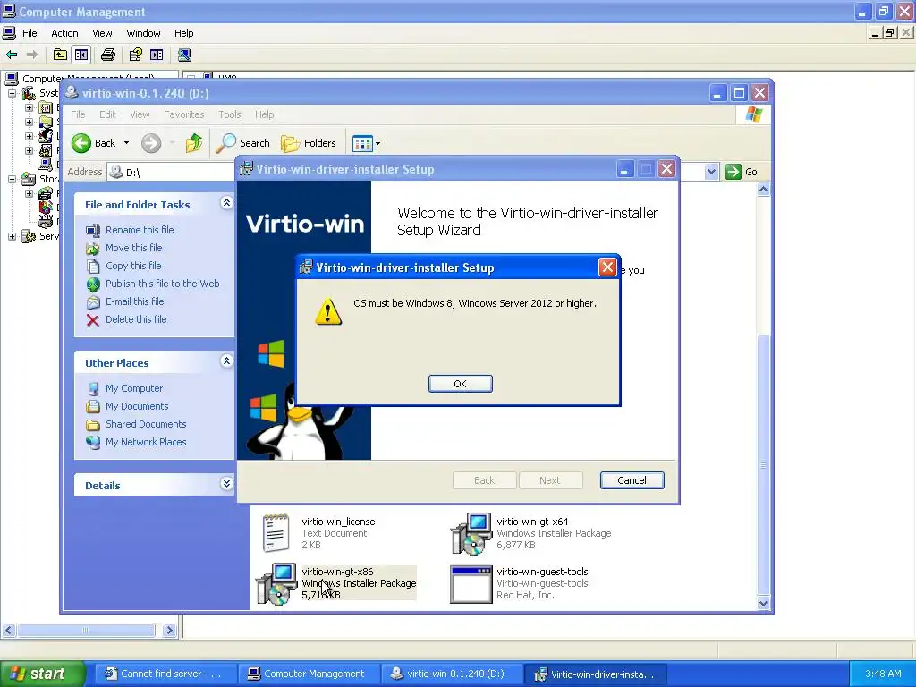Switch to Computer Management taskbar item
Image resolution: width=916 pixels, height=687 pixels.
click(308, 674)
